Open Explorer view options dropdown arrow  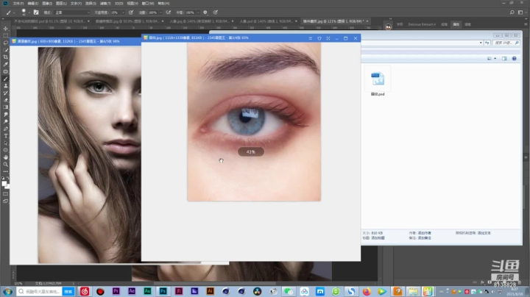tap(495, 58)
